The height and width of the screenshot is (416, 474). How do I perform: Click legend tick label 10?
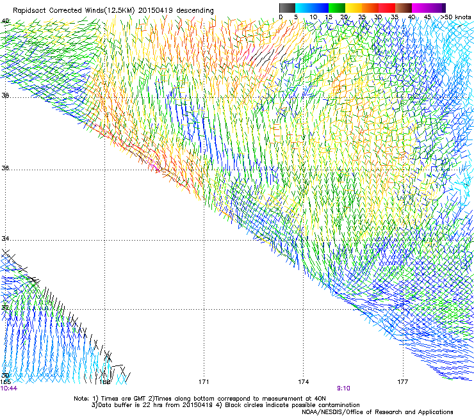[x=313, y=17]
